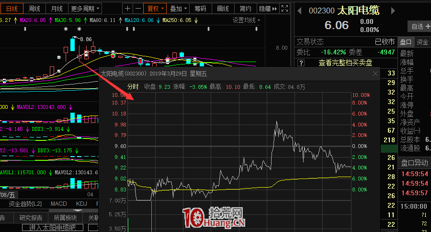
Task: Click MA20:6.05 moving average label
Action: [33, 20]
